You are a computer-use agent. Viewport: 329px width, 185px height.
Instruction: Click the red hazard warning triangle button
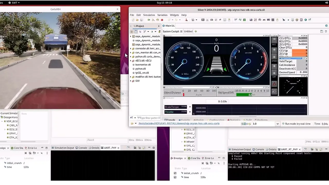[x=274, y=84]
